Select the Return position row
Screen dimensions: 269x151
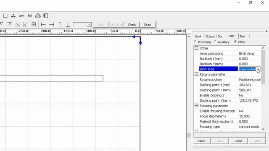tap(230, 80)
